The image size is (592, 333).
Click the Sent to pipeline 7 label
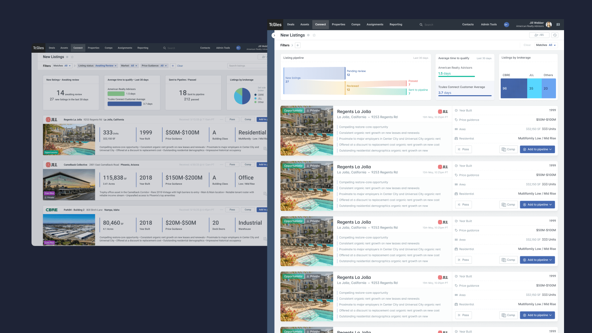(x=418, y=92)
